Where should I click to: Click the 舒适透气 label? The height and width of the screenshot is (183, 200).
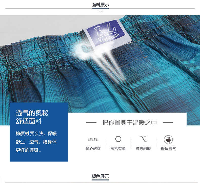[x=168, y=148]
